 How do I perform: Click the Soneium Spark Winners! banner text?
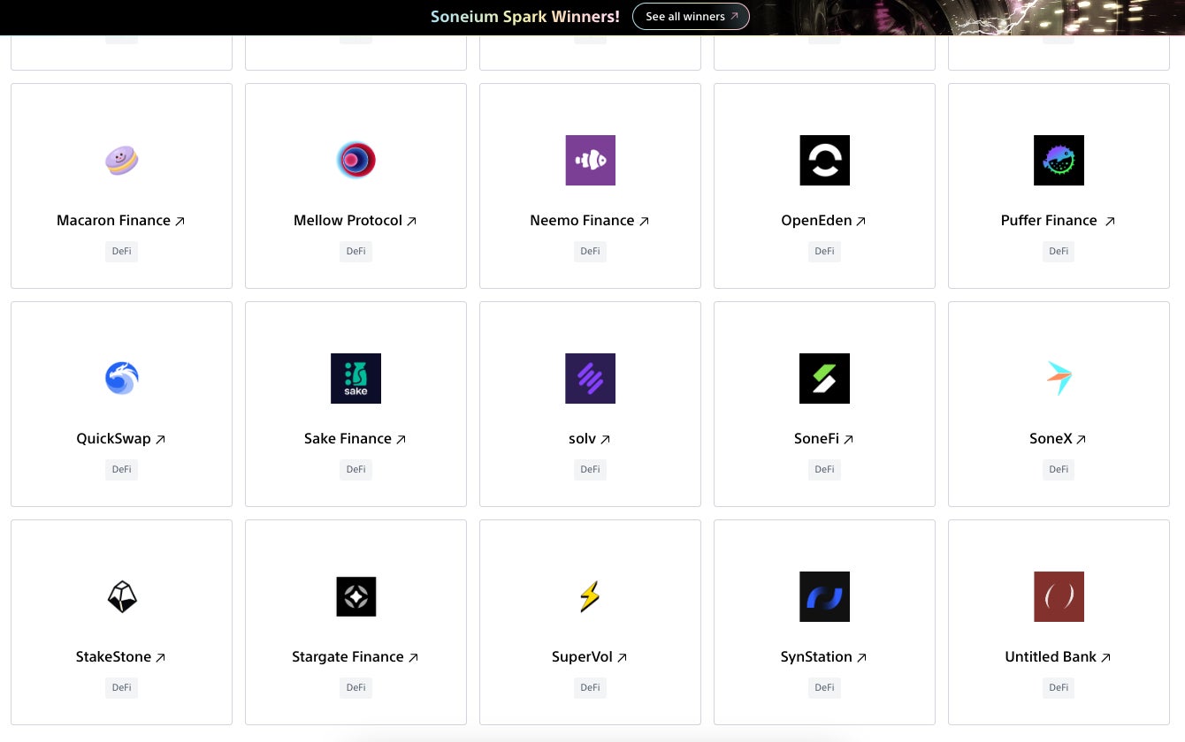(x=525, y=17)
